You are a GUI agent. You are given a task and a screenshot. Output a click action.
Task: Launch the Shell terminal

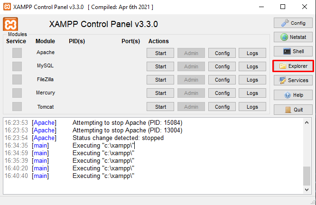pos(293,51)
